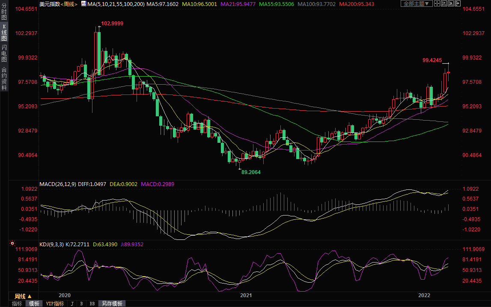The image size is (491, 307).
Task: Switch to the 分时图 side tab
Action: pos(4,13)
